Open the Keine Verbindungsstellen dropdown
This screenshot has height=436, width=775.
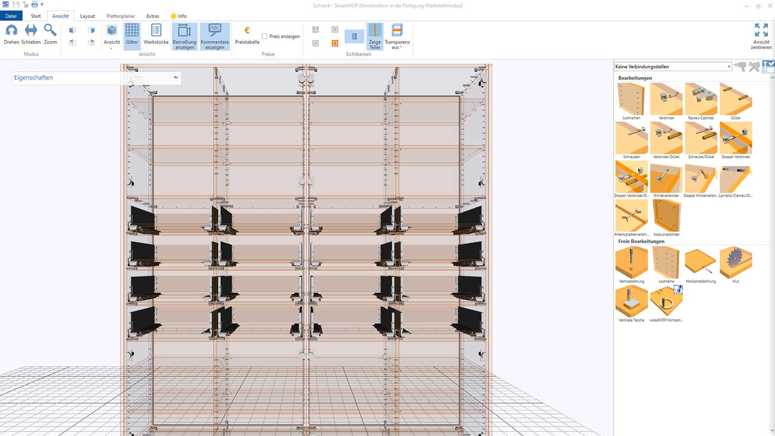click(x=728, y=67)
